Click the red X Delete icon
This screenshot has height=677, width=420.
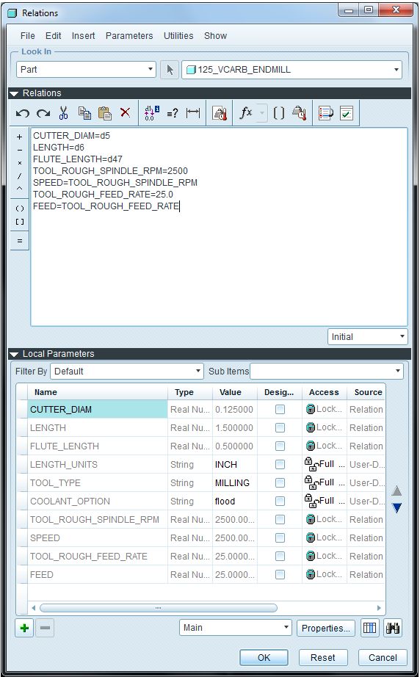click(125, 112)
